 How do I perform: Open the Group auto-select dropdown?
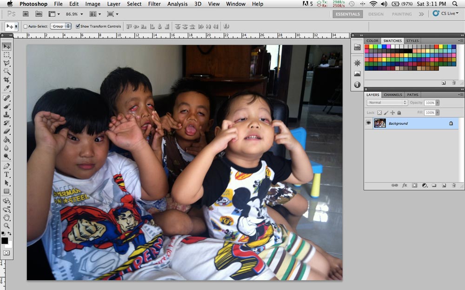61,26
